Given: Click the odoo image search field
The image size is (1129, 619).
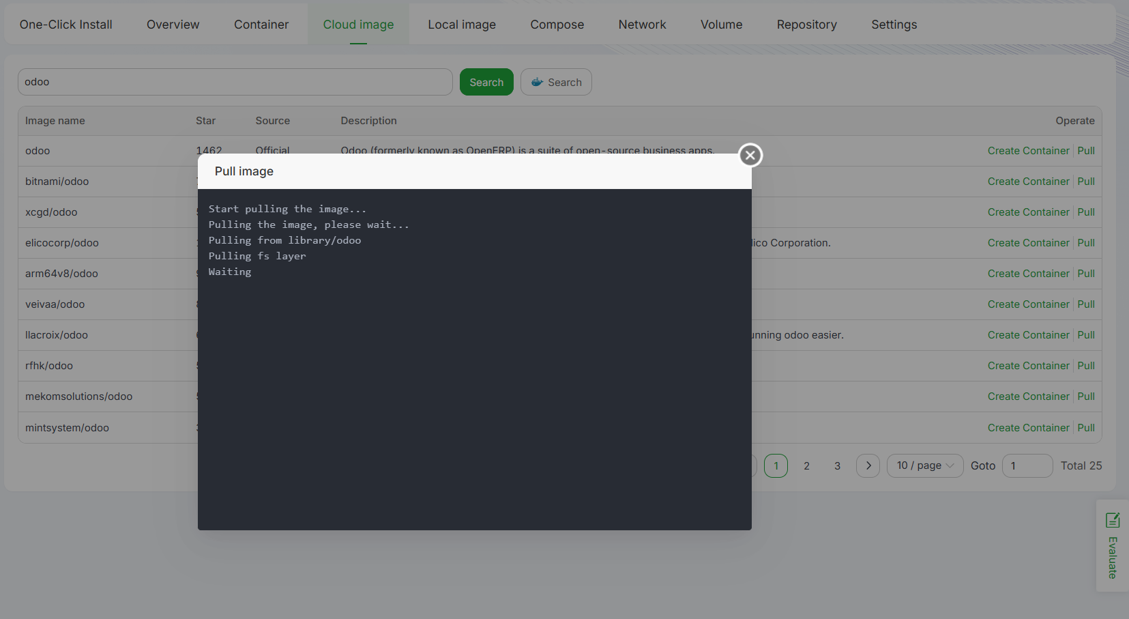Looking at the screenshot, I should [235, 82].
